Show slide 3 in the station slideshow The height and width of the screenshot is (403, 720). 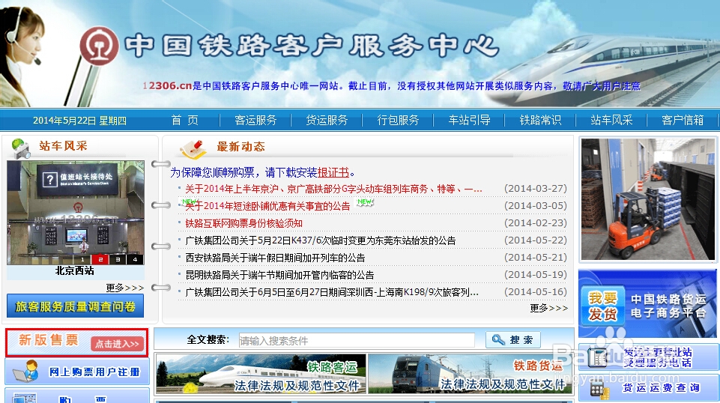click(118, 259)
